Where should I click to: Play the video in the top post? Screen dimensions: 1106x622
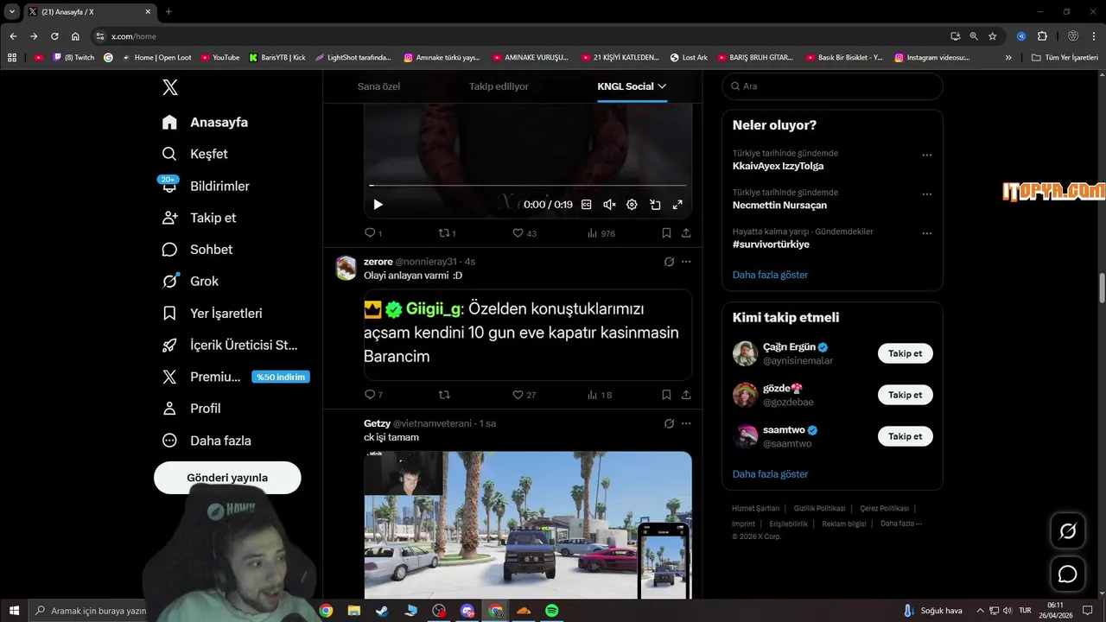pyautogui.click(x=378, y=205)
